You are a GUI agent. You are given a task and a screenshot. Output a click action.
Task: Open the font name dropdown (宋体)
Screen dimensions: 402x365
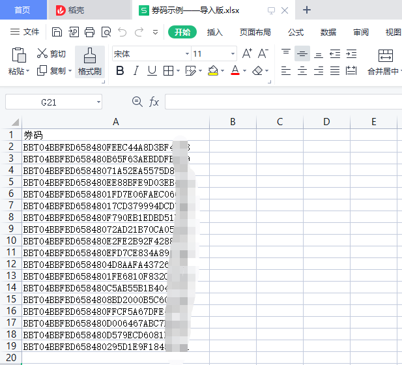(187, 54)
